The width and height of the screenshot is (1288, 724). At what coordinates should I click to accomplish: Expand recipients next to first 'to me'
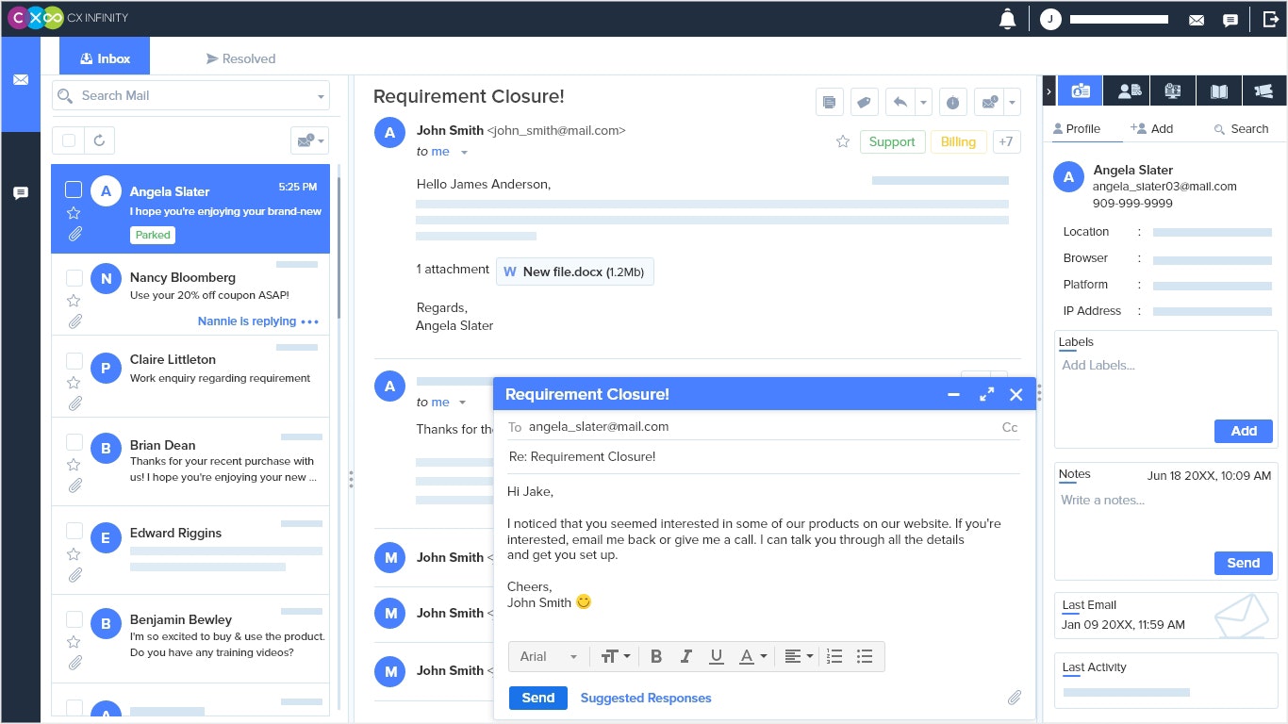point(464,153)
